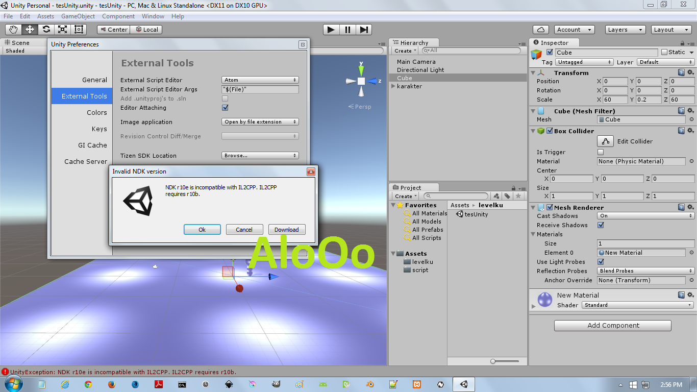Open Blender from taskbar
The image size is (697, 392).
click(x=370, y=384)
